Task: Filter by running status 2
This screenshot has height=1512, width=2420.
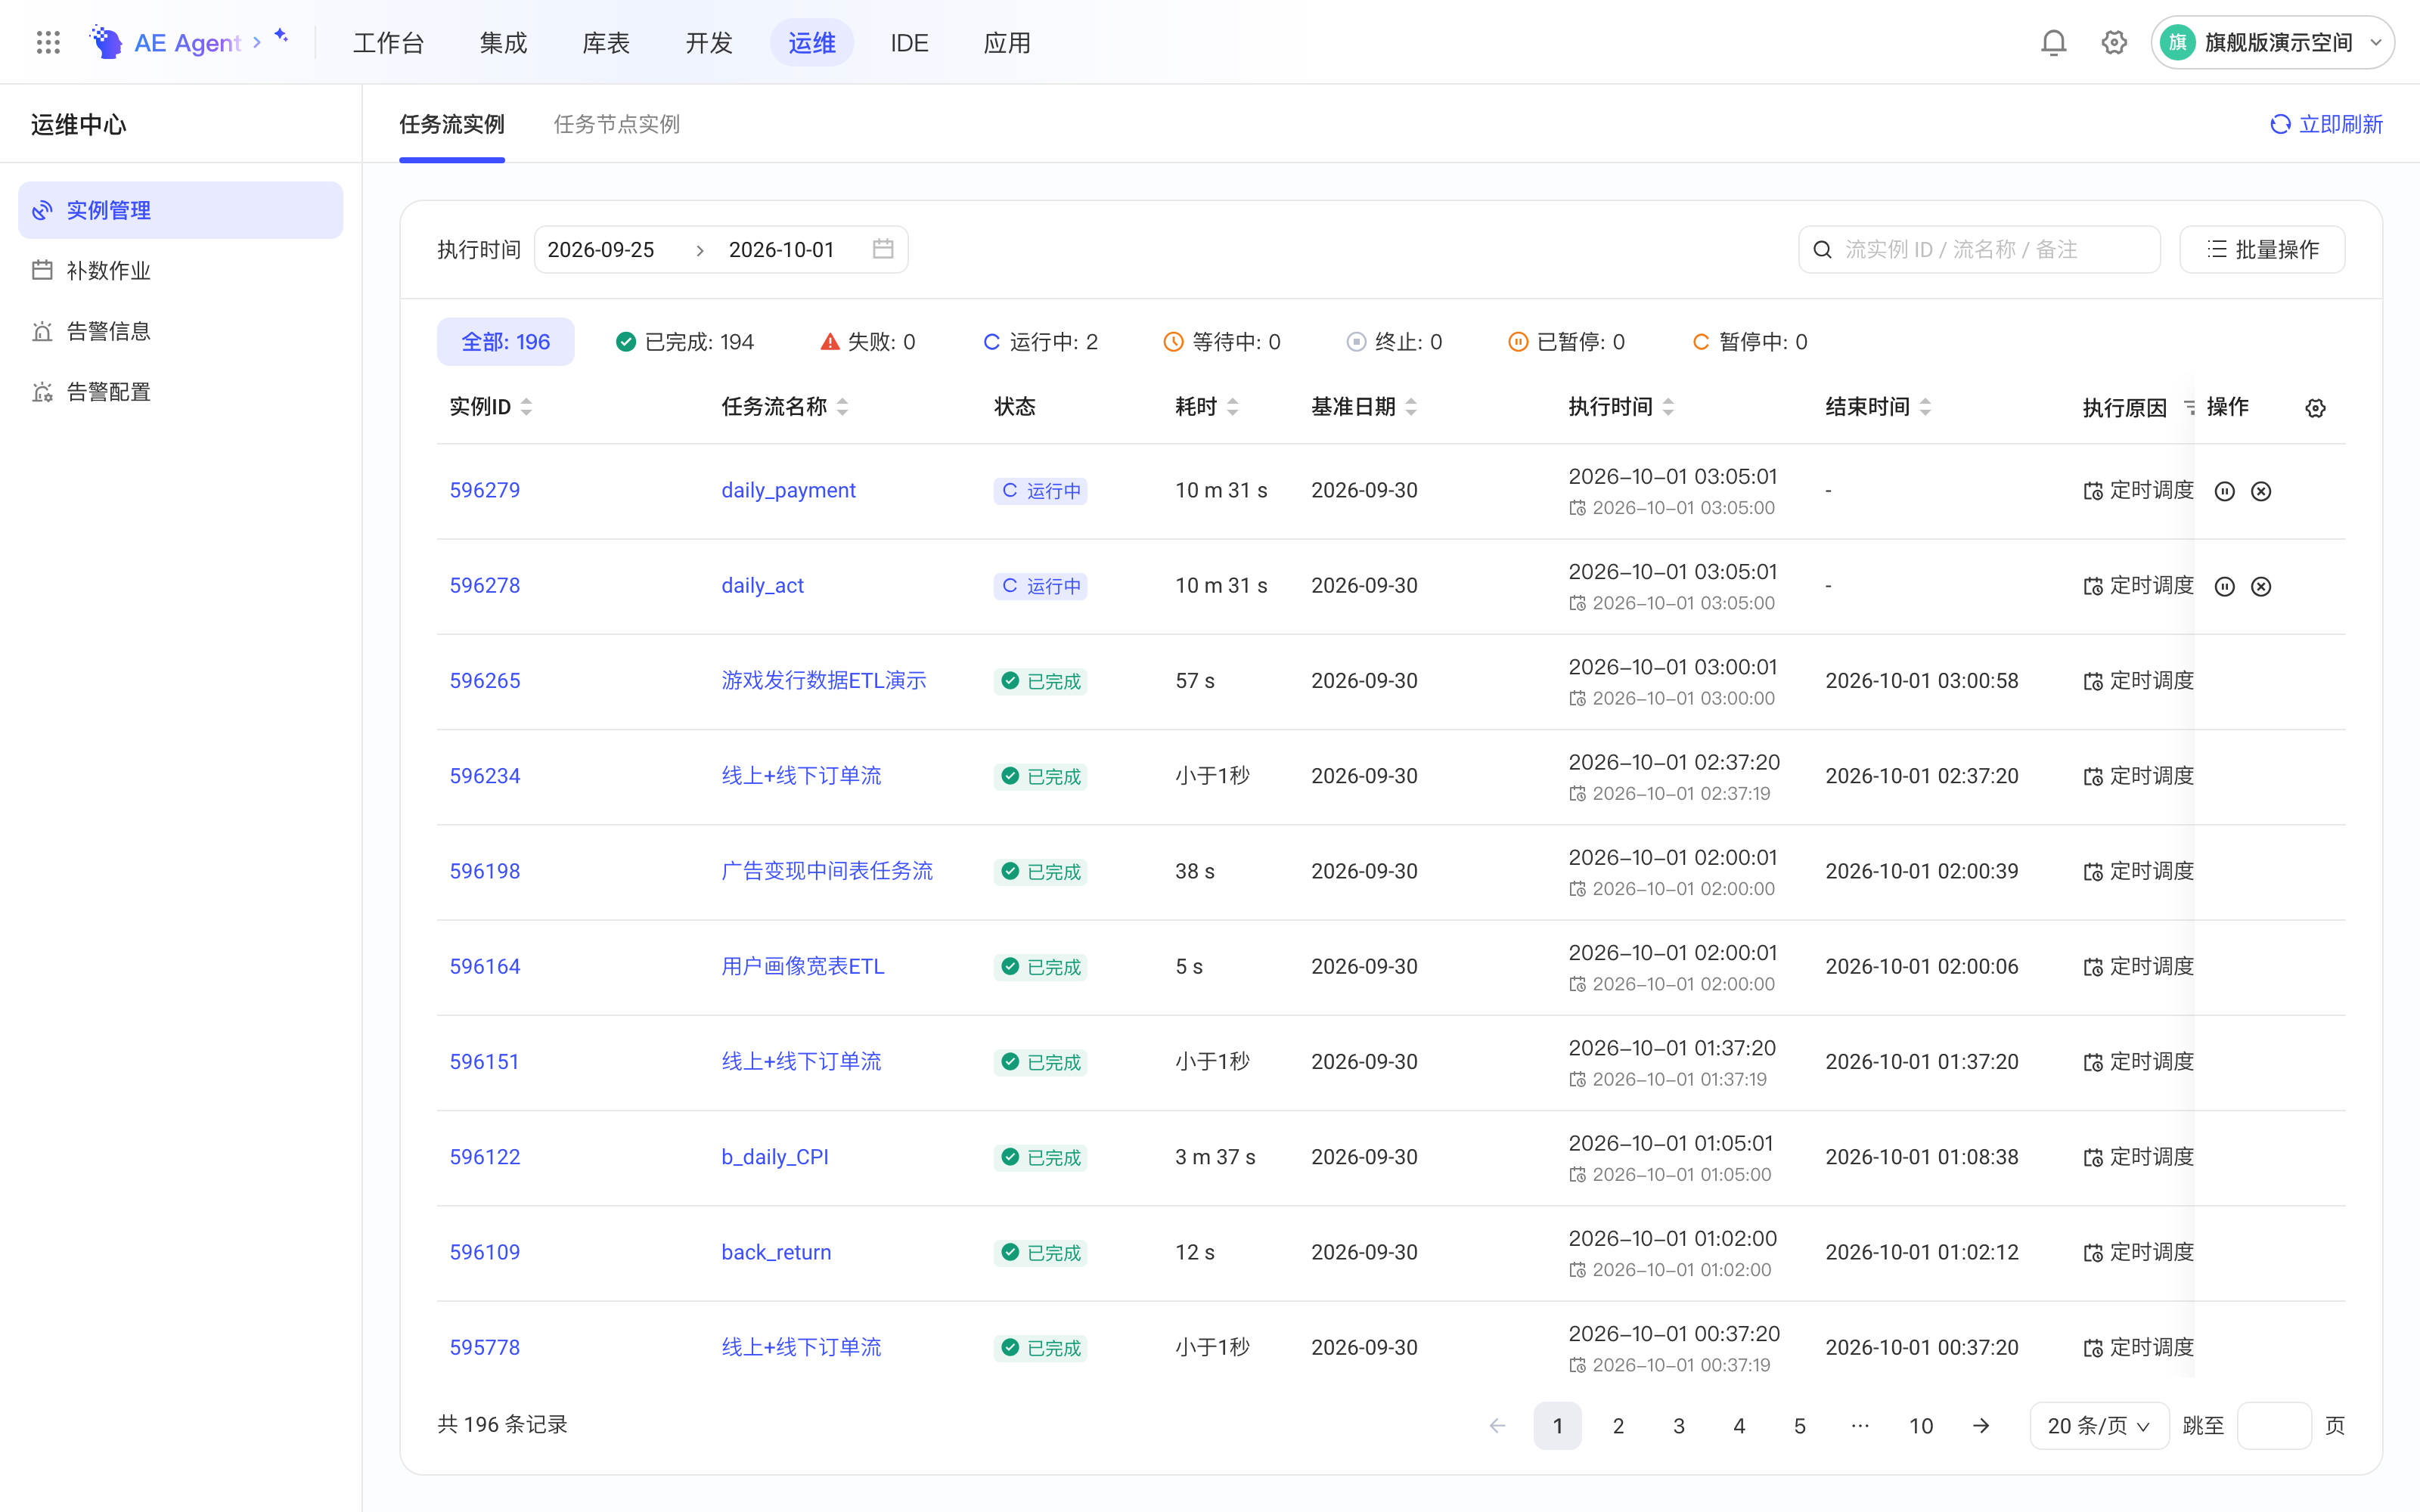Action: click(x=1040, y=342)
